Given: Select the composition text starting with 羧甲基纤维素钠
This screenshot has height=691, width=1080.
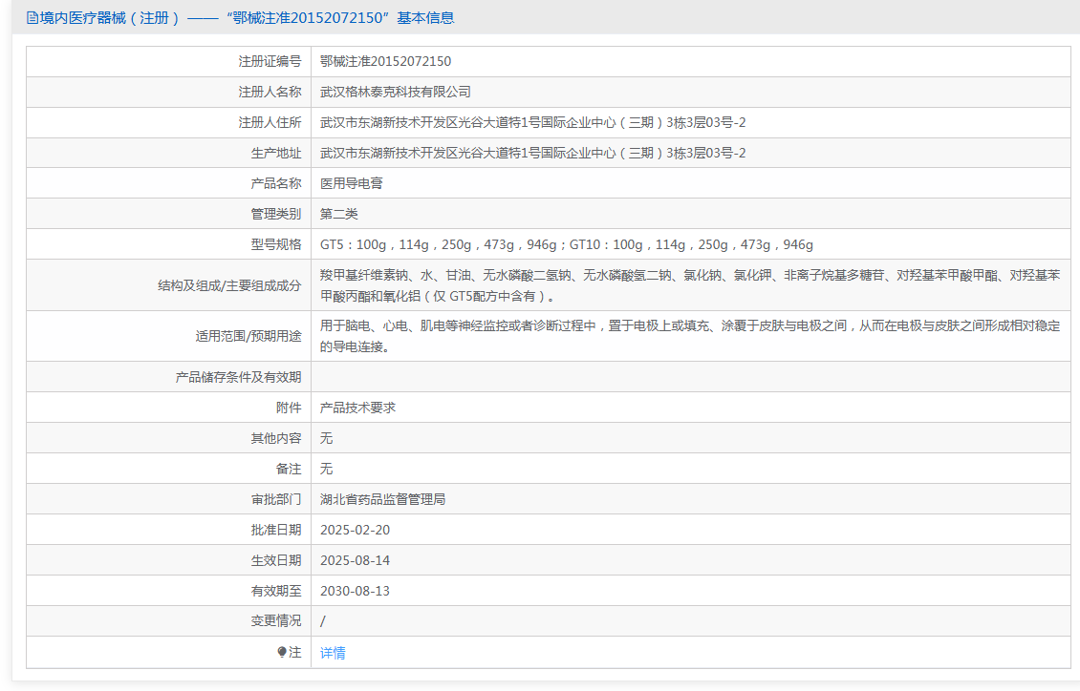Looking at the screenshot, I should pyautogui.click(x=690, y=285).
